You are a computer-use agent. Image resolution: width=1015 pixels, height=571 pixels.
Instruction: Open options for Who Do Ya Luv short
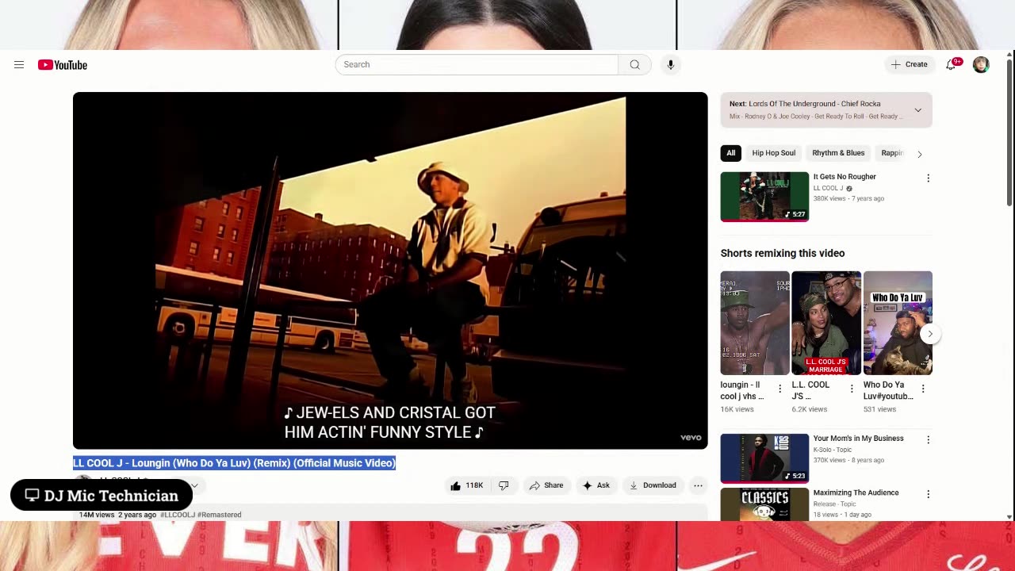point(923,389)
